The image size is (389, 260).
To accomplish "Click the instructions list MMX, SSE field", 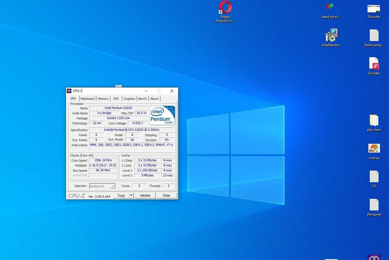I will point(132,146).
